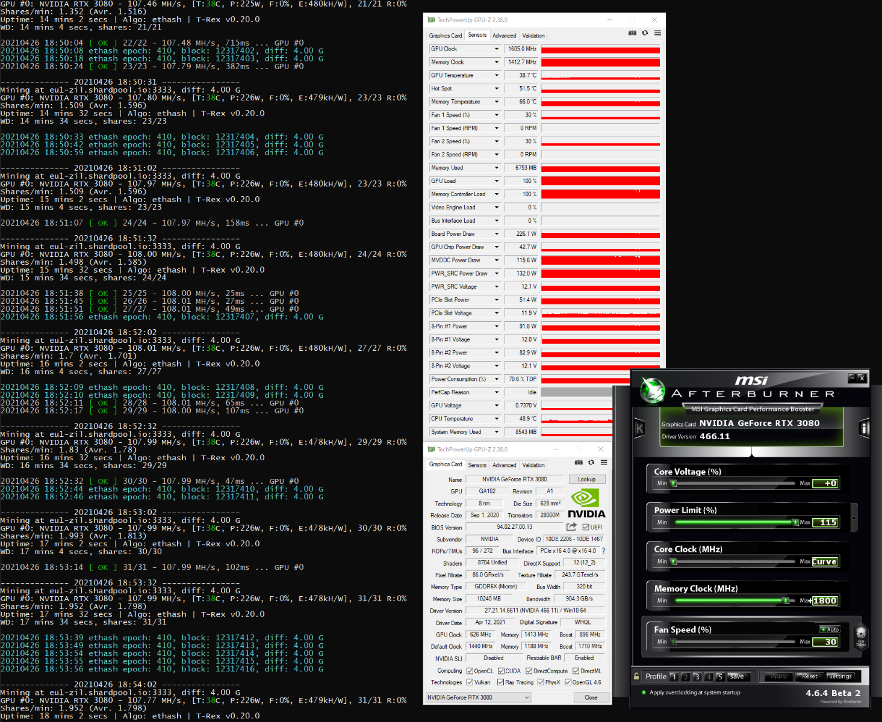Minimize the MSI Afterburner window

pos(852,378)
